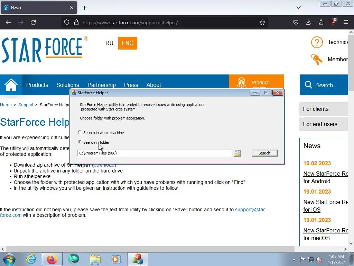Click the muted volume tray icon
Screen dimensions: 354x266
point(319,259)
